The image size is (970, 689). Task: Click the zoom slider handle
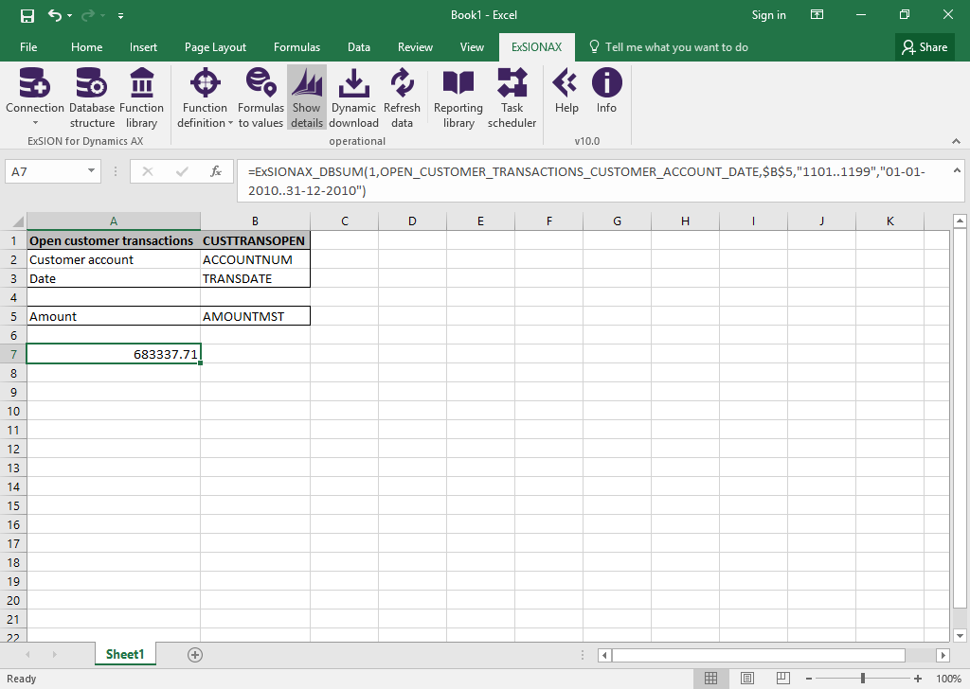pyautogui.click(x=862, y=679)
